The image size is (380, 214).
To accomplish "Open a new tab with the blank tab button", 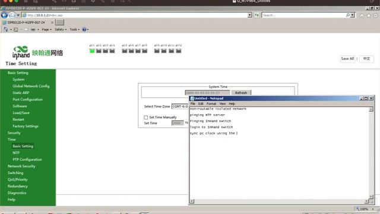I will pyautogui.click(x=59, y=23).
